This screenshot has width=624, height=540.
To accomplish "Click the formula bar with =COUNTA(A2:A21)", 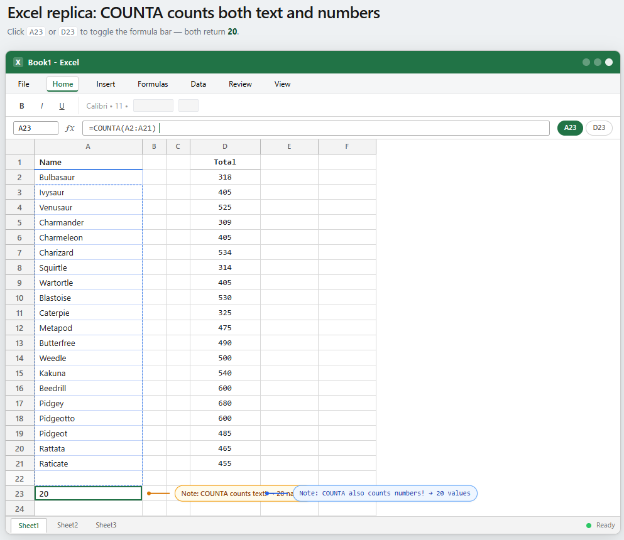I will 316,128.
